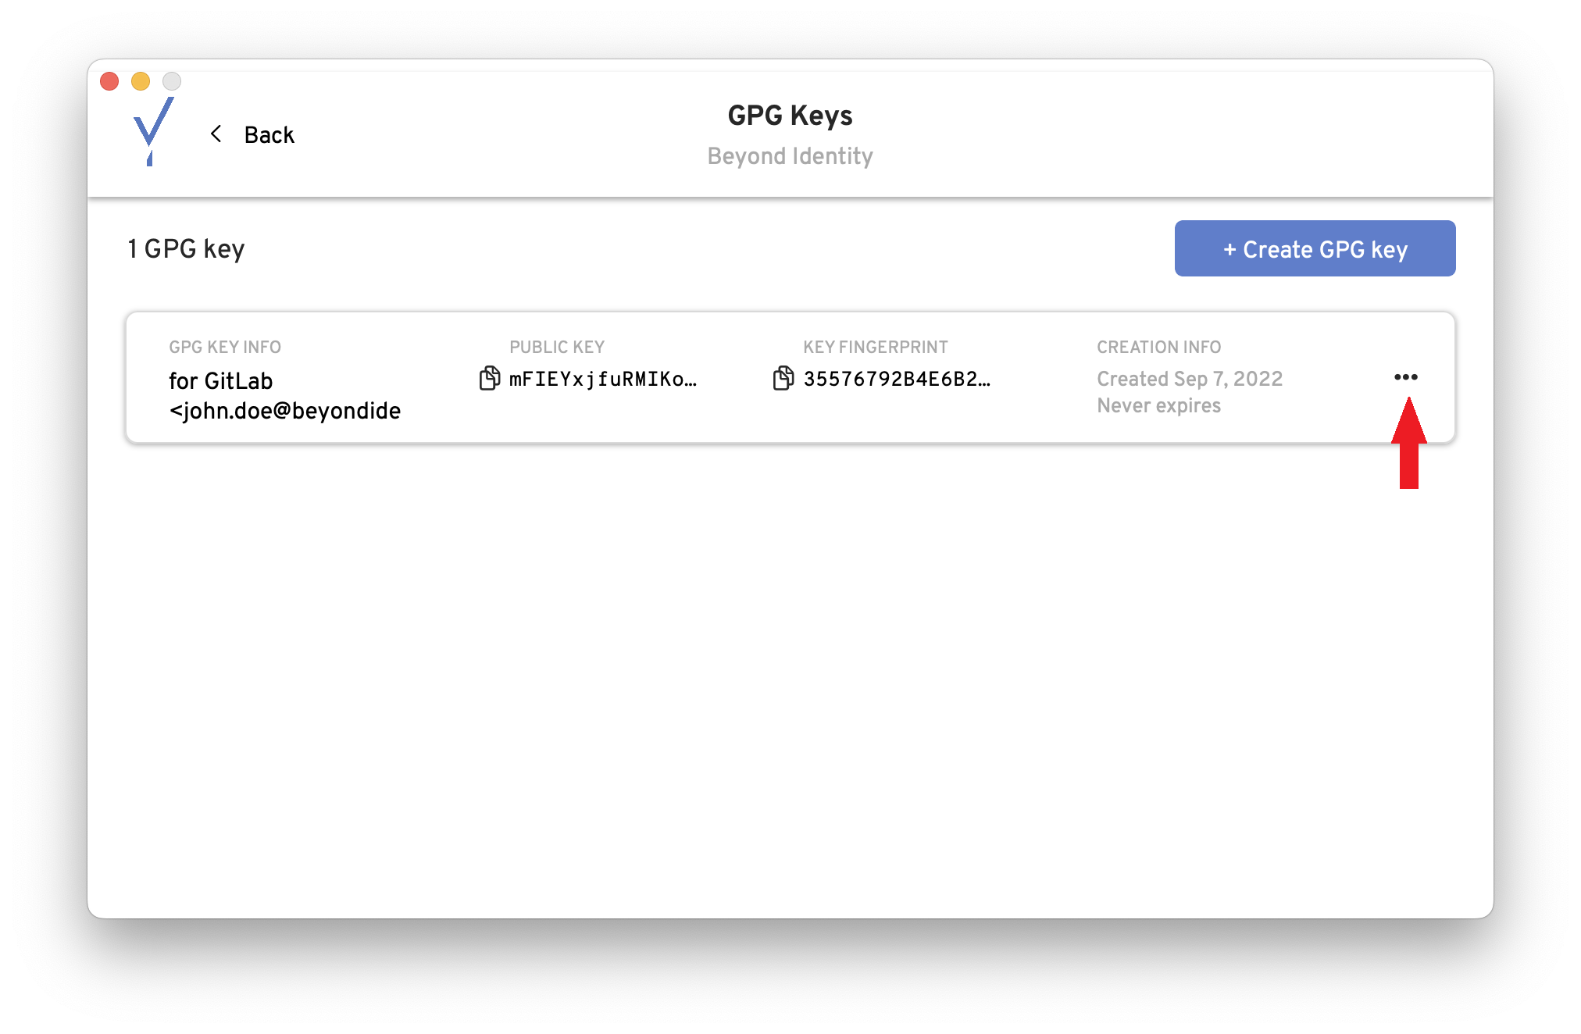Viewport: 1581px width, 1034px height.
Task: Select the red arrow annotation
Action: click(x=1411, y=445)
